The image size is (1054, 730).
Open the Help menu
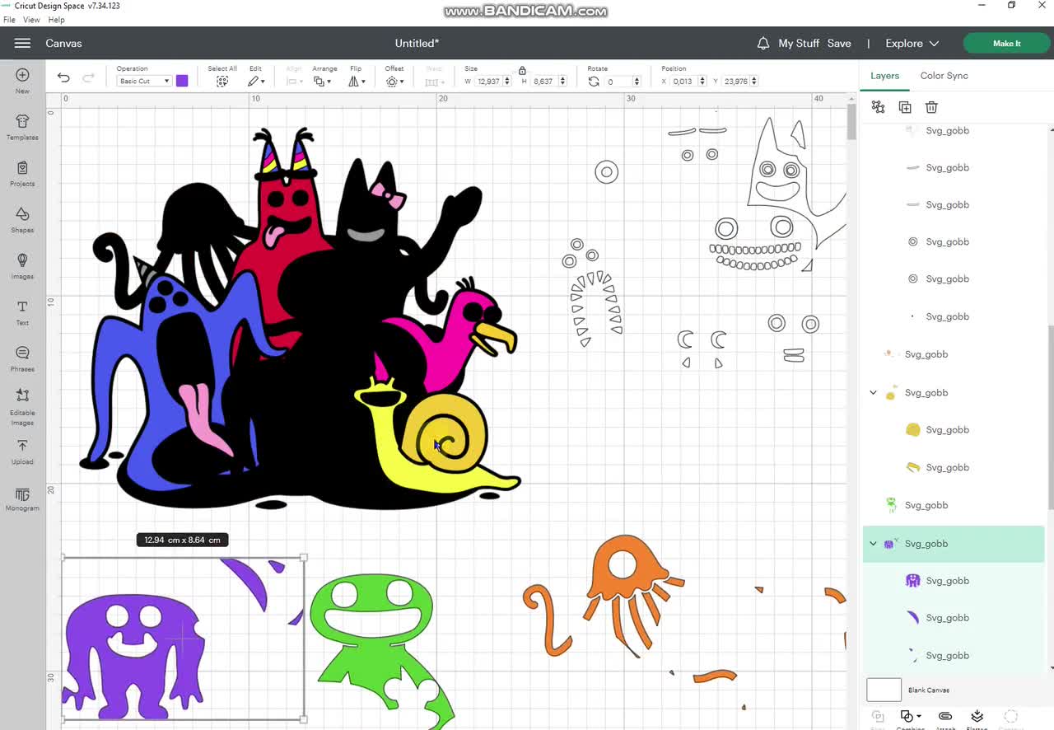point(56,20)
